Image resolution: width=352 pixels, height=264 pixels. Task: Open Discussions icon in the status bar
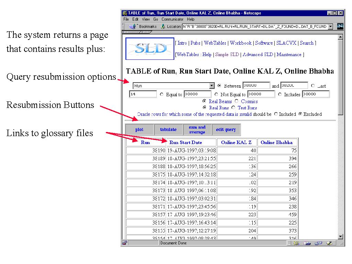[318, 243]
